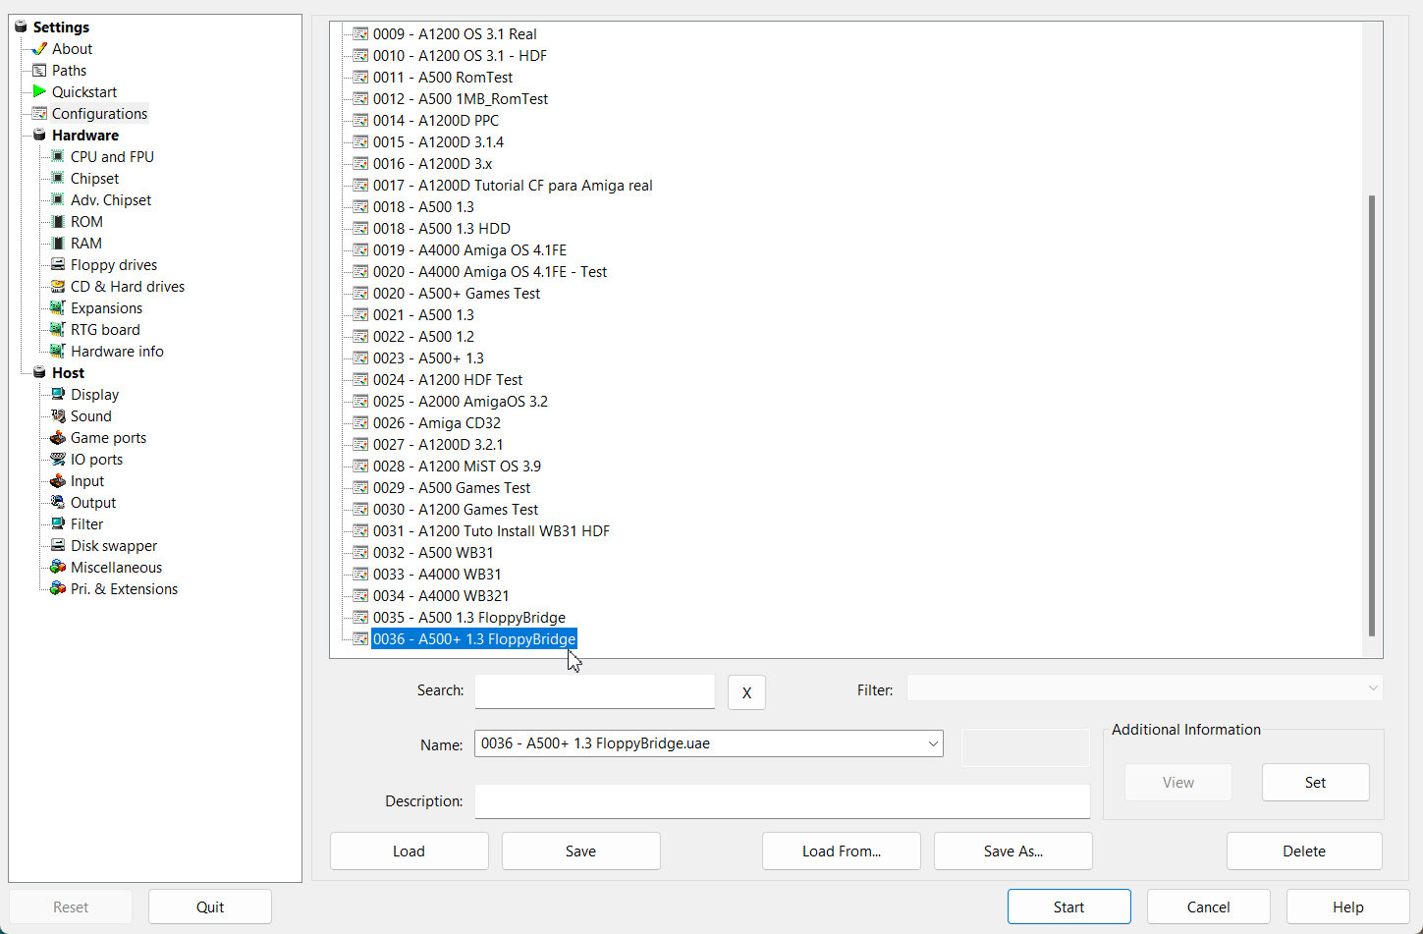Click the Filter monitor icon

tap(58, 524)
